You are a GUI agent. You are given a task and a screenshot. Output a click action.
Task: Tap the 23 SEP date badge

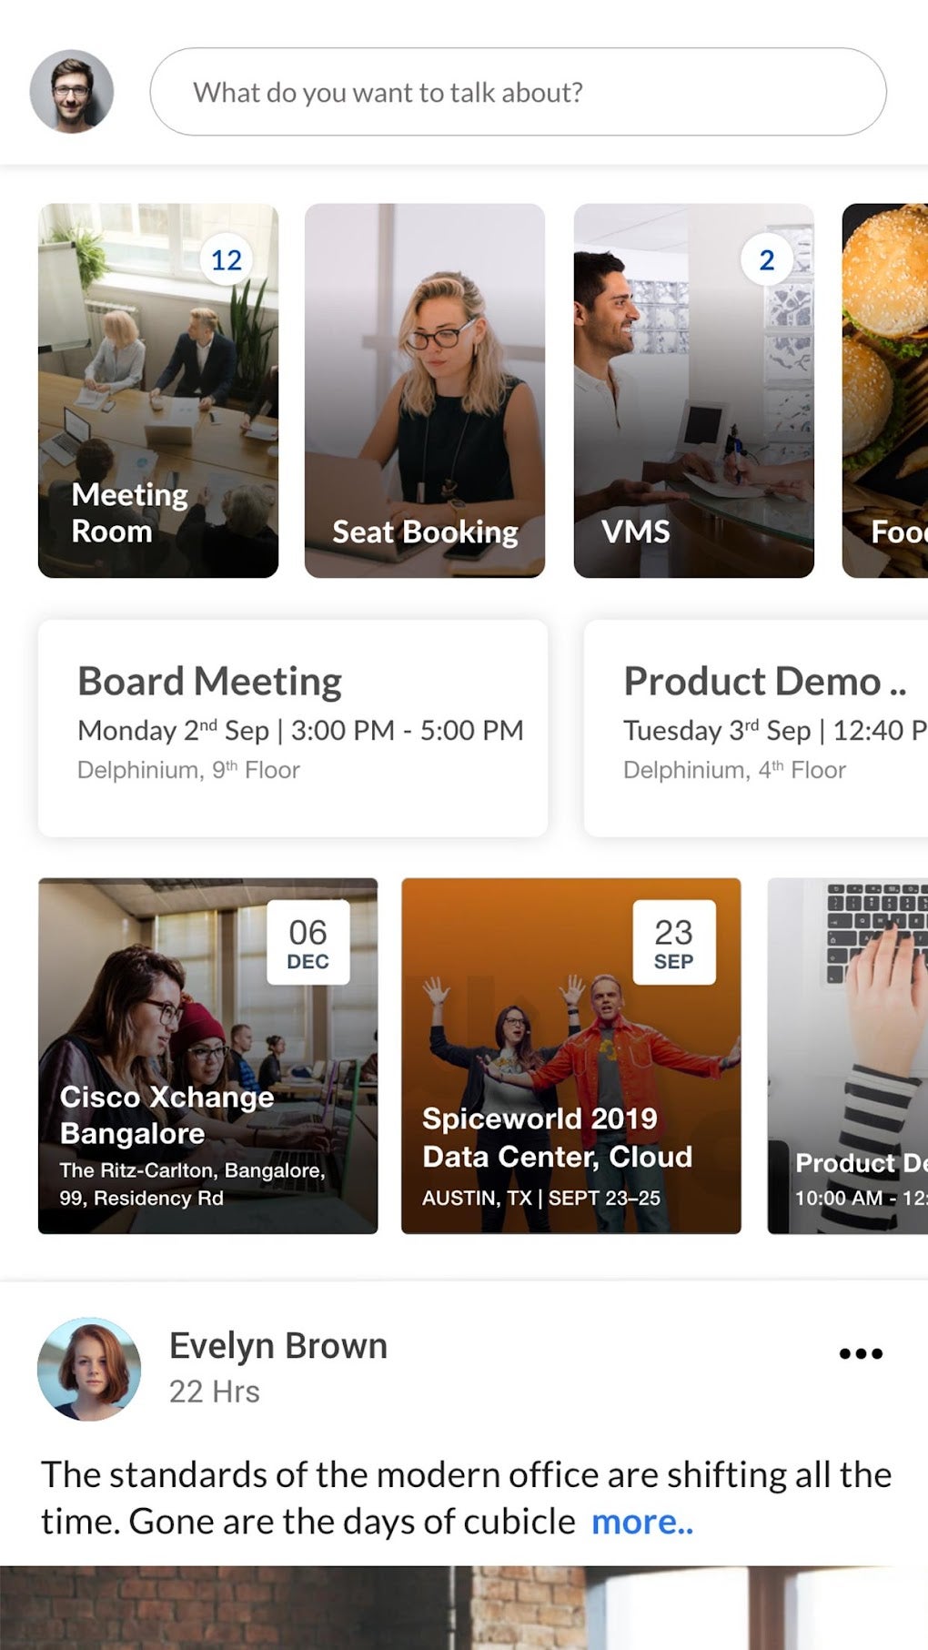pyautogui.click(x=673, y=943)
